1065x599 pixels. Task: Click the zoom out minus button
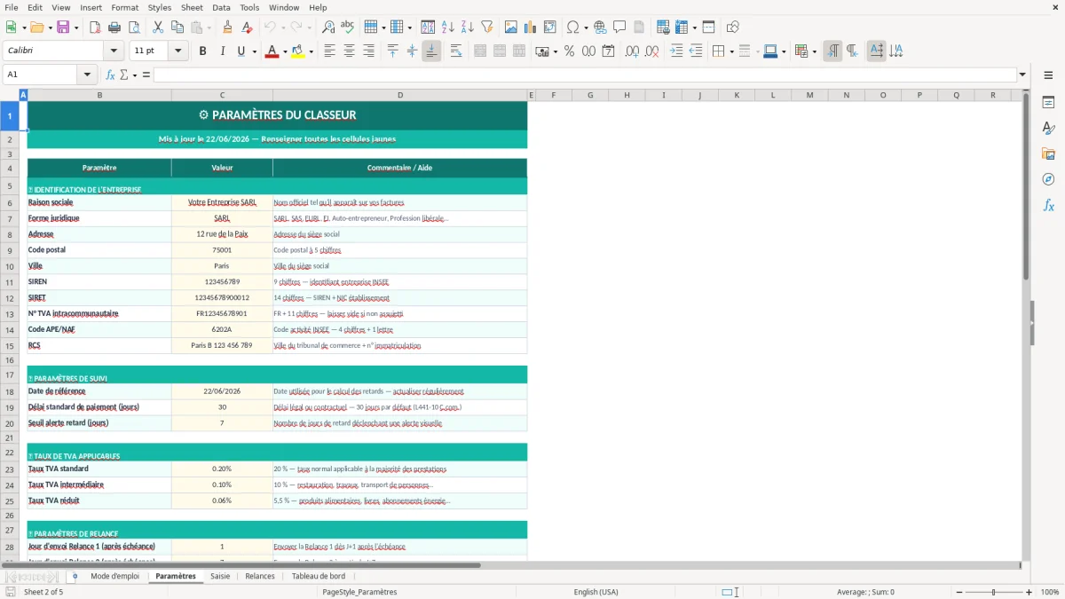[x=960, y=592]
